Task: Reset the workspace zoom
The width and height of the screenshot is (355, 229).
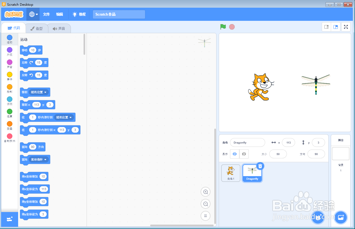Action: tap(206, 216)
